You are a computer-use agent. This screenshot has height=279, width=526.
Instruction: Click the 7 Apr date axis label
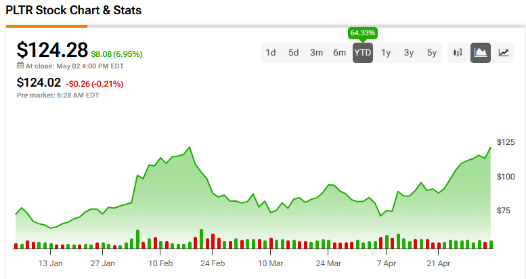click(386, 263)
